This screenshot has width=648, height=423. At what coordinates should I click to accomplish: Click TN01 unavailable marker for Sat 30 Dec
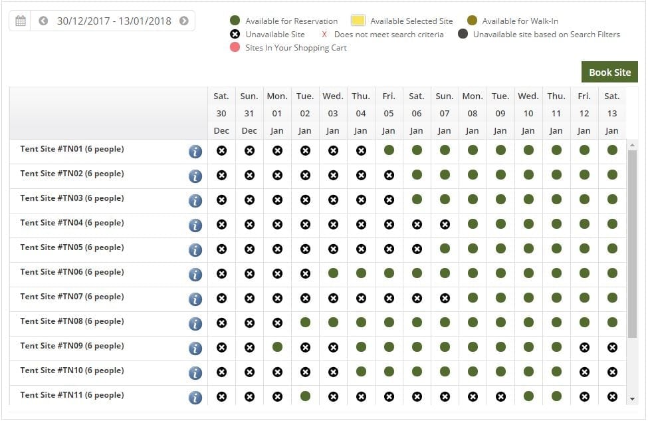[221, 150]
